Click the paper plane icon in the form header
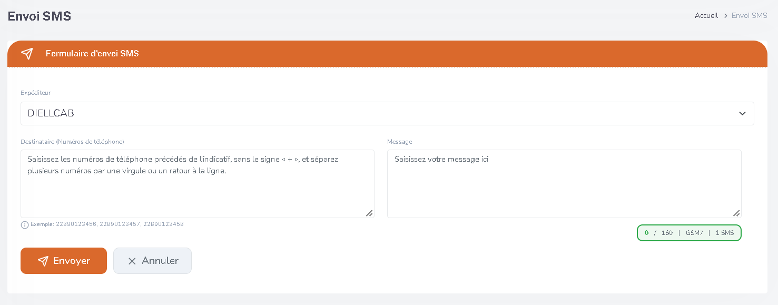This screenshot has height=305, width=778. pos(27,54)
